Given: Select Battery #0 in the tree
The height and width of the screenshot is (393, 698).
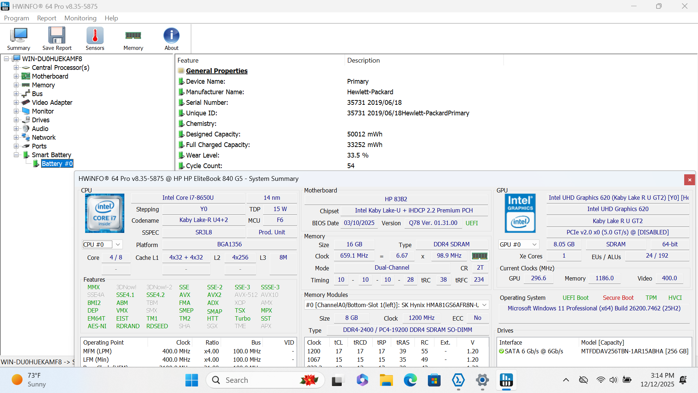Looking at the screenshot, I should coord(57,164).
